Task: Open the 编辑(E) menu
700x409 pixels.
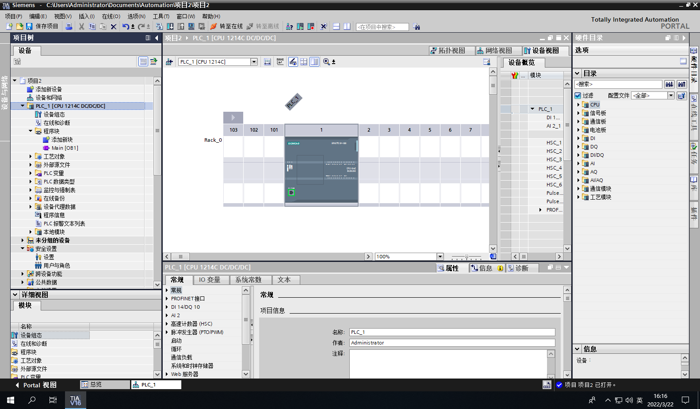Action: tap(38, 16)
